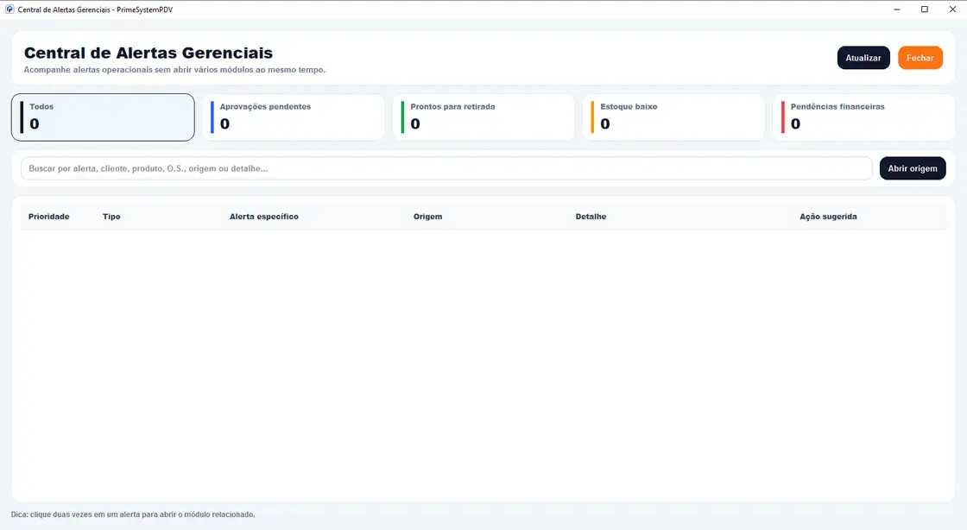Image resolution: width=967 pixels, height=530 pixels.
Task: Sort by the Prioridade column header
Action: click(x=48, y=217)
